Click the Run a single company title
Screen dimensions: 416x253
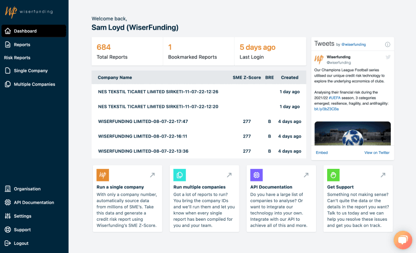[120, 187]
